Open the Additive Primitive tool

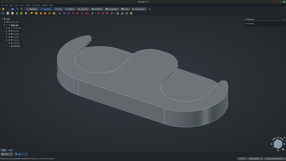click(x=54, y=13)
